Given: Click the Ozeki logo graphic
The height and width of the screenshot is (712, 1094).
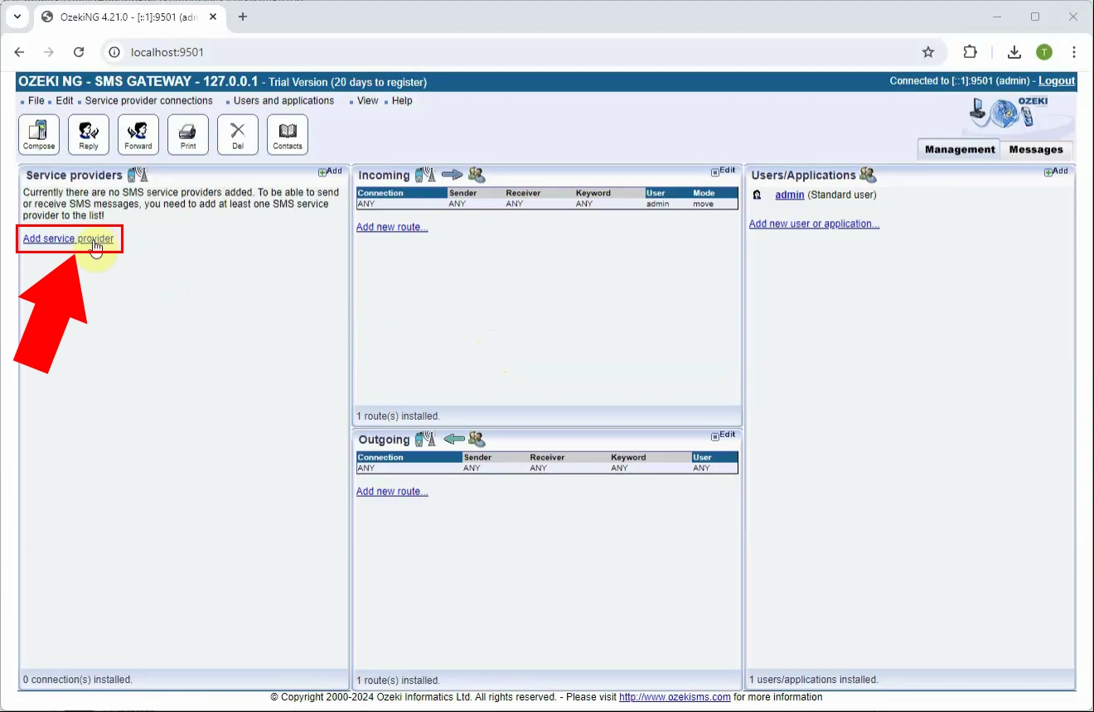Looking at the screenshot, I should pos(1009,113).
